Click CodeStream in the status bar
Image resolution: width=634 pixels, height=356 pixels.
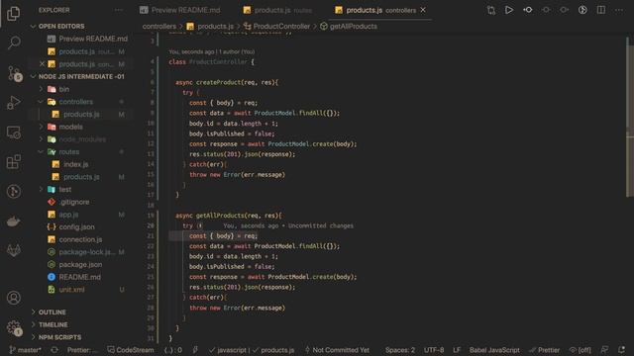point(131,350)
